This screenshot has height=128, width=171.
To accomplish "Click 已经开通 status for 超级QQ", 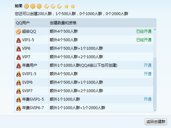I will (x=144, y=31).
